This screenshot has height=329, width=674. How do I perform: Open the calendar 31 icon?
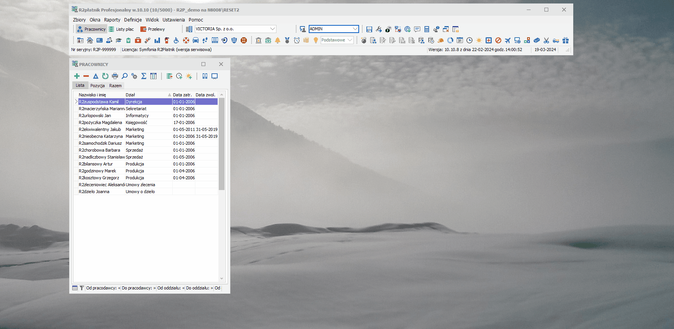pos(460,40)
